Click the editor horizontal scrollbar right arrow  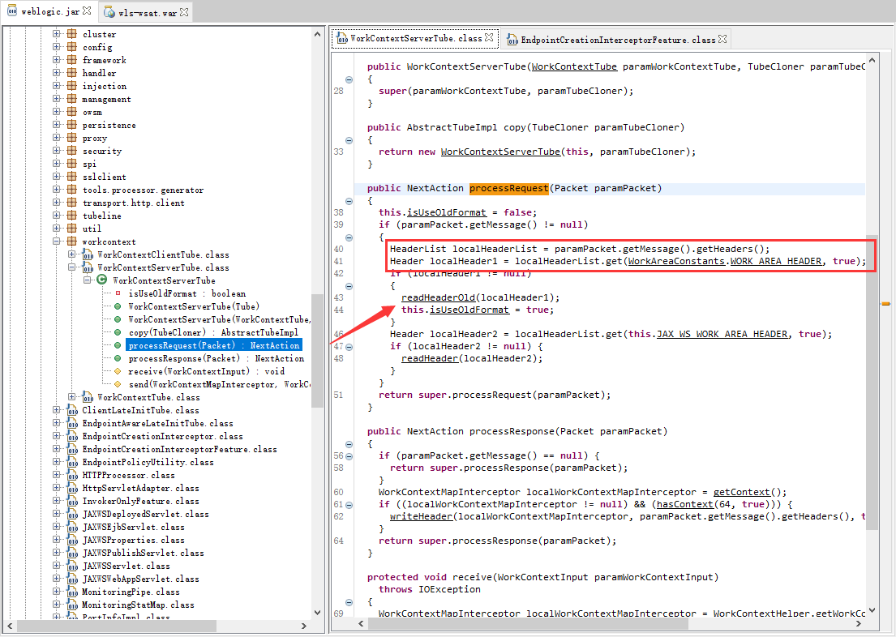(859, 624)
